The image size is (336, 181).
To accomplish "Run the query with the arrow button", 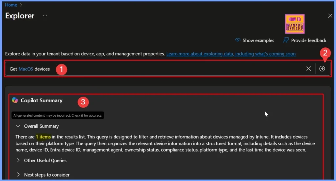I will click(x=322, y=69).
